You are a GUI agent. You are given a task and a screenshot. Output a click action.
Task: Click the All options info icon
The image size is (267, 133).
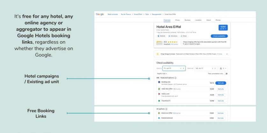coord(166,109)
